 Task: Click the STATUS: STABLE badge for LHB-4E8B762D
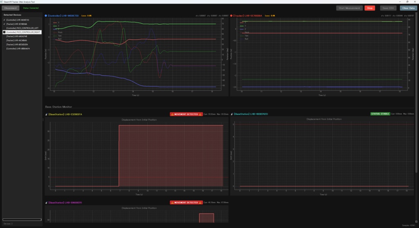[x=380, y=114]
